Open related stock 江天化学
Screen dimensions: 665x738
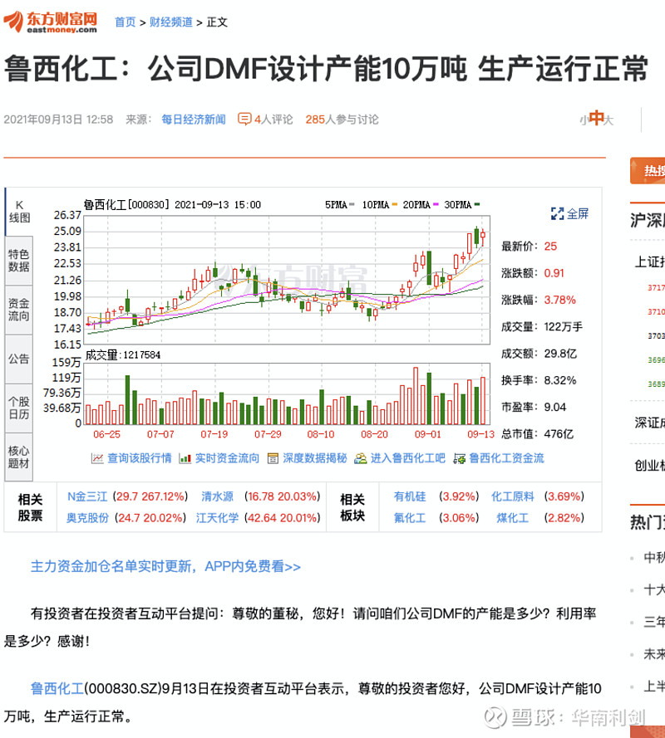pyautogui.click(x=217, y=518)
